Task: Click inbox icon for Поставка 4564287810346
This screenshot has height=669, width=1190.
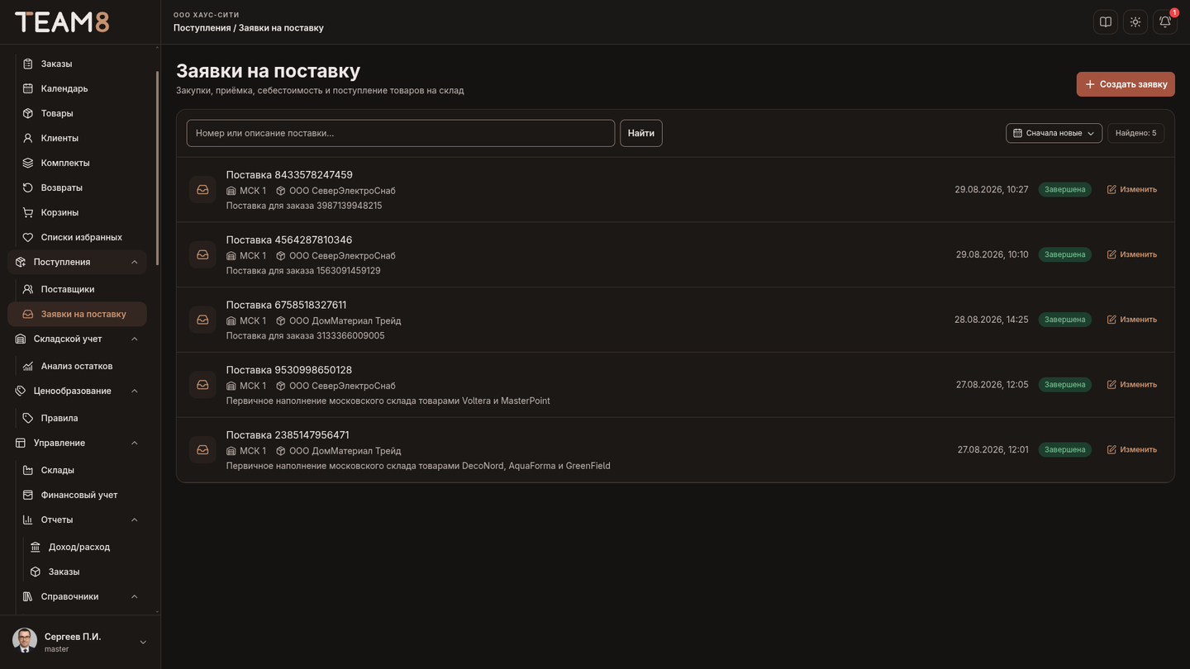Action: pyautogui.click(x=202, y=254)
